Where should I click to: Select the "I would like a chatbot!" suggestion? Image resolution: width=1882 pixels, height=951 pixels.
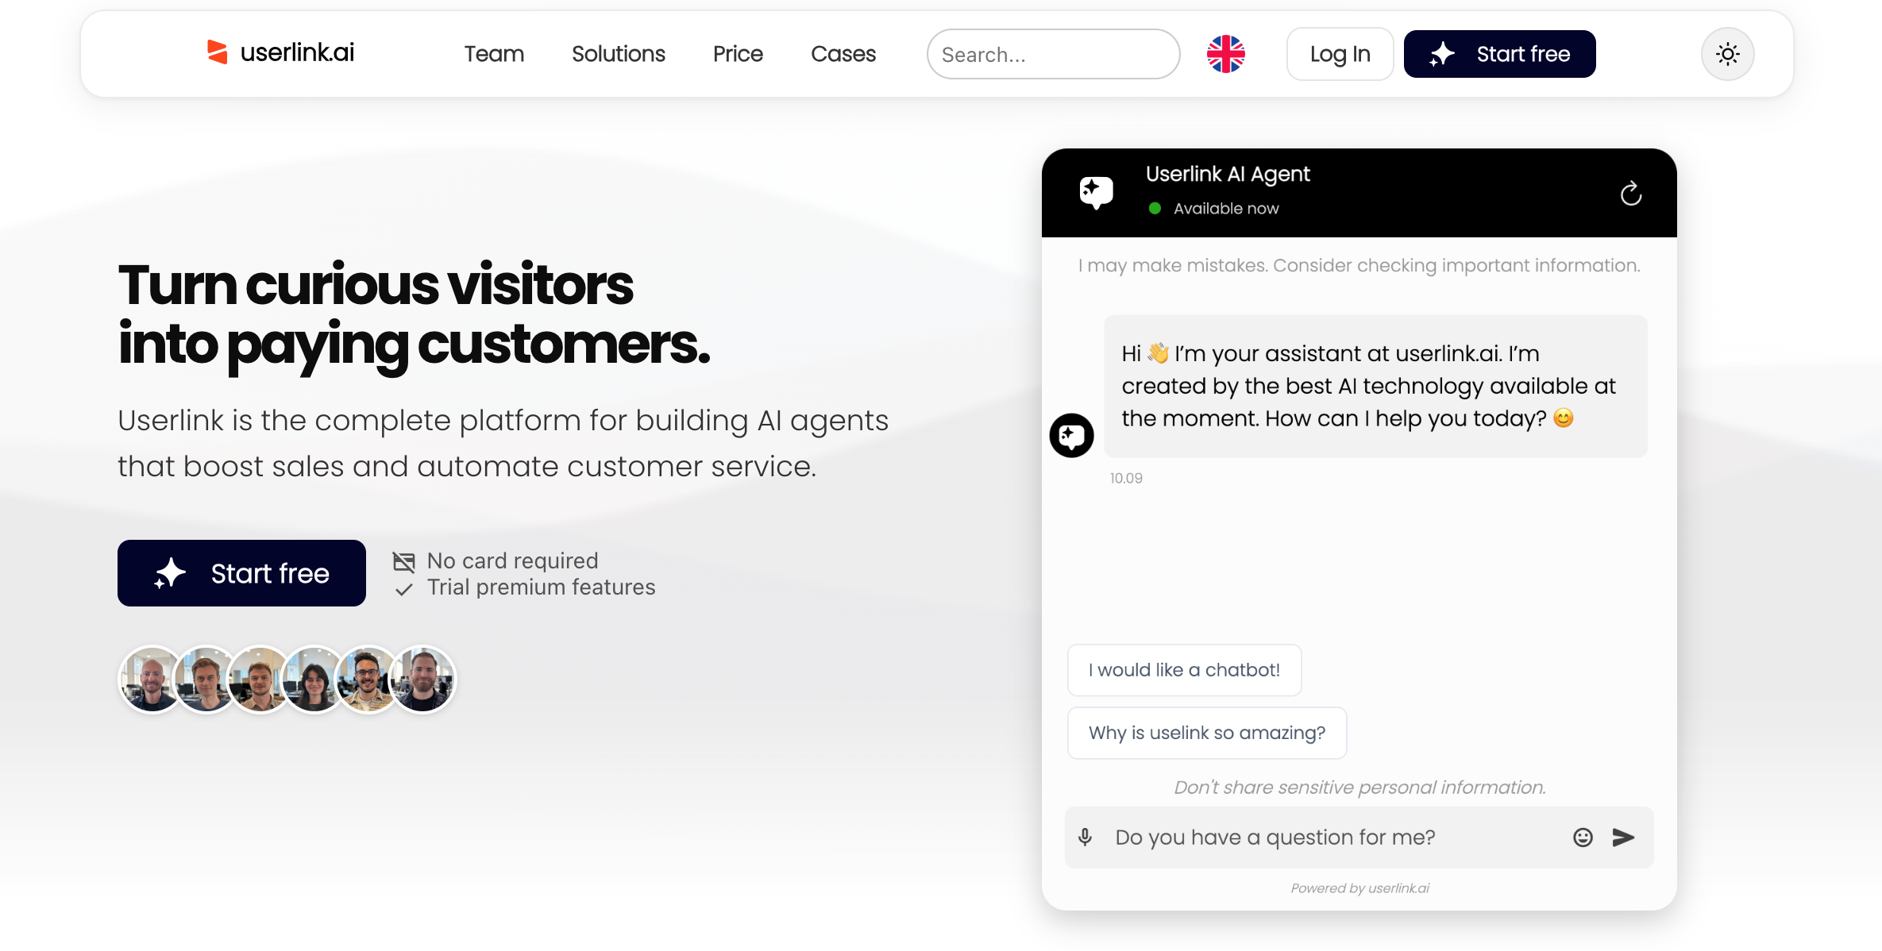(x=1184, y=670)
